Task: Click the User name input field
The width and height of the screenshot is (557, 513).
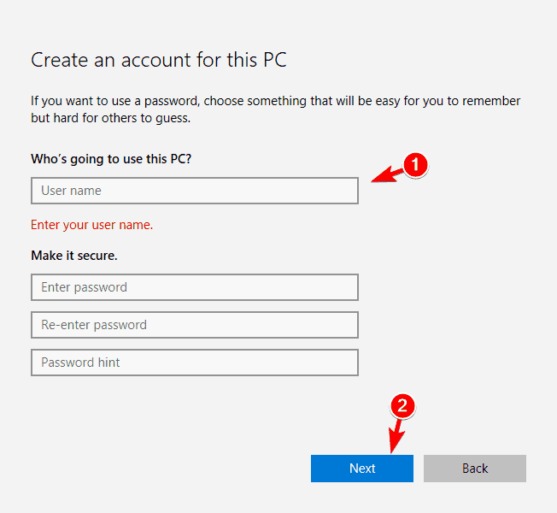Action: coord(194,191)
